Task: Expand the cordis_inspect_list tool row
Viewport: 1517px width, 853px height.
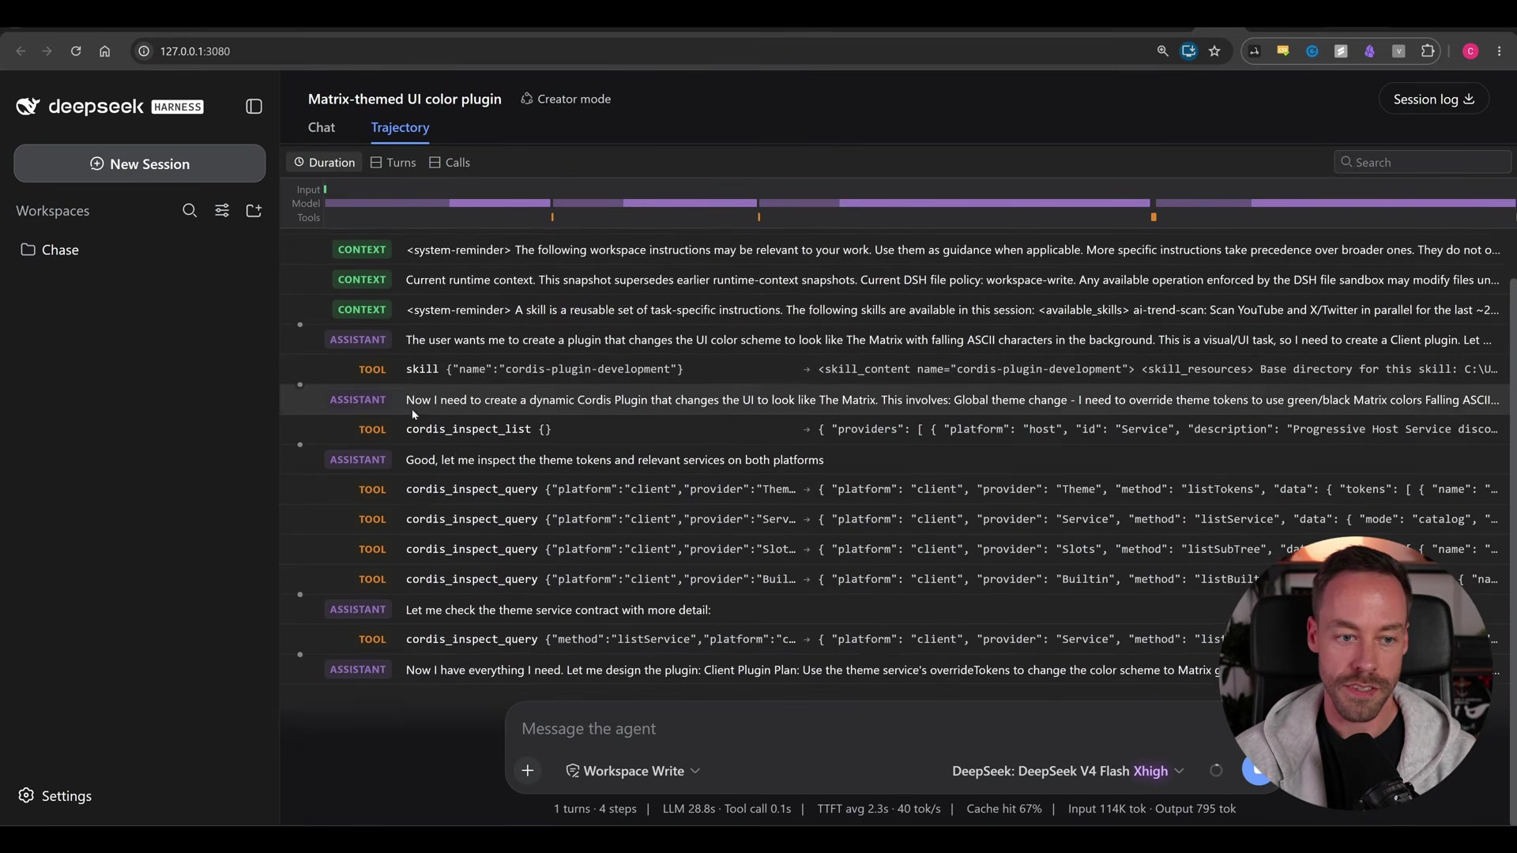Action: coord(894,430)
